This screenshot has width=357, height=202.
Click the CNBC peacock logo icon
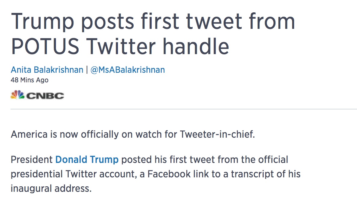pos(17,95)
